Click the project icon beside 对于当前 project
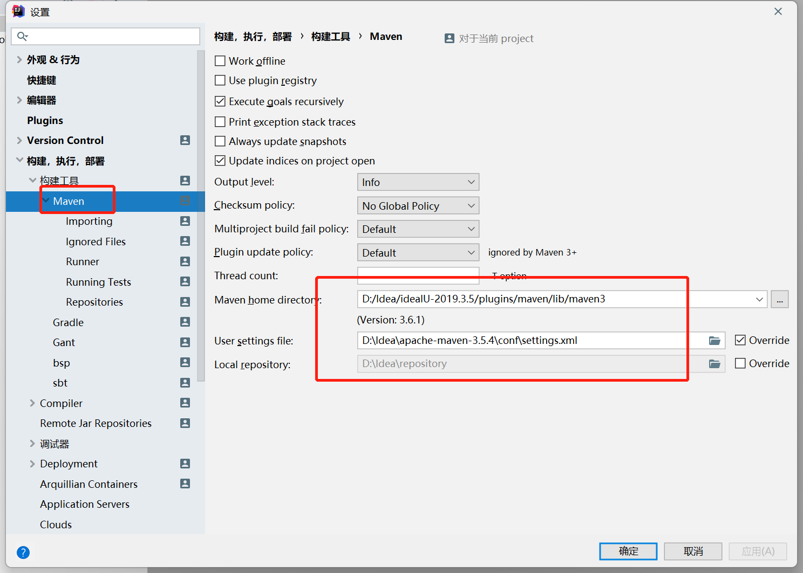803x573 pixels. (x=450, y=38)
